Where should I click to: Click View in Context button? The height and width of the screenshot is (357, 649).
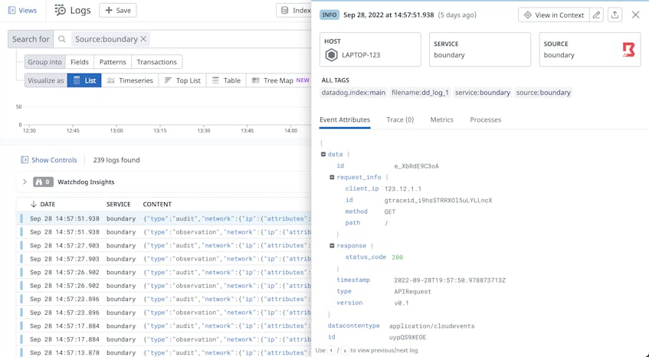click(553, 15)
